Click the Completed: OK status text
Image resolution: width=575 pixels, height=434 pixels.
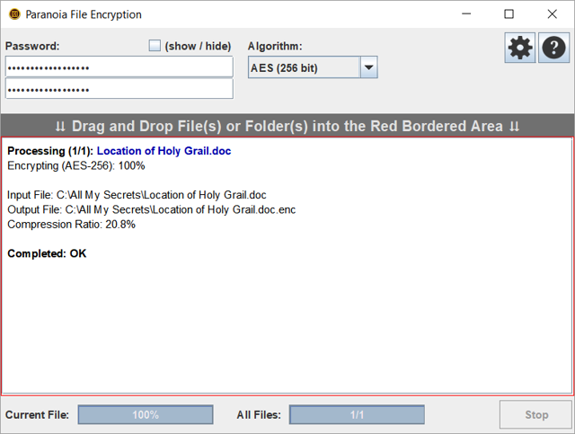(47, 253)
